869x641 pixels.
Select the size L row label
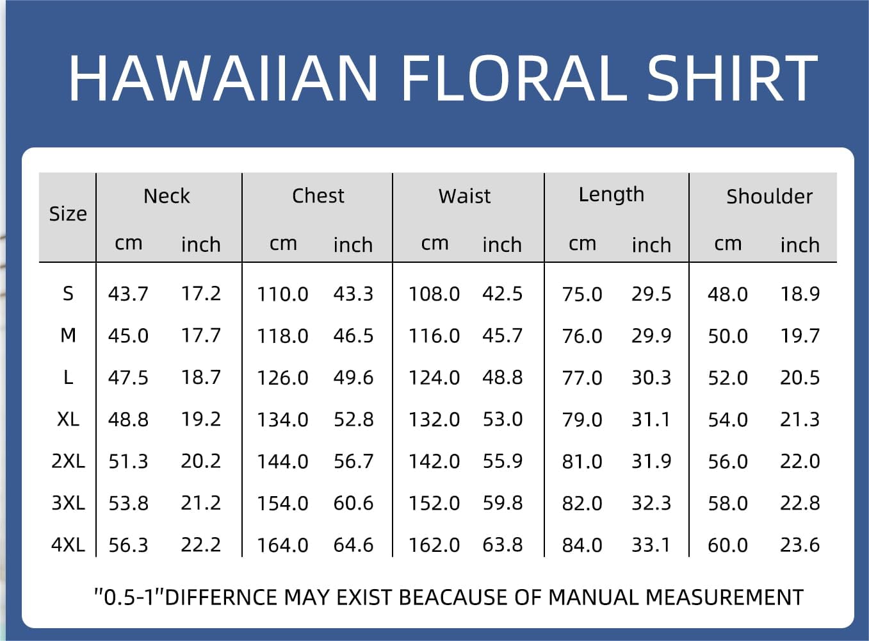click(68, 377)
